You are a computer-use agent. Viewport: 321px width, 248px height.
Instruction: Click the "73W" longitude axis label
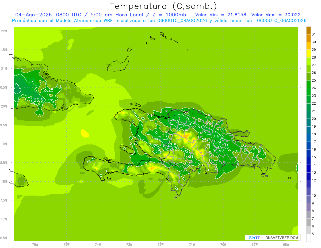129,245
